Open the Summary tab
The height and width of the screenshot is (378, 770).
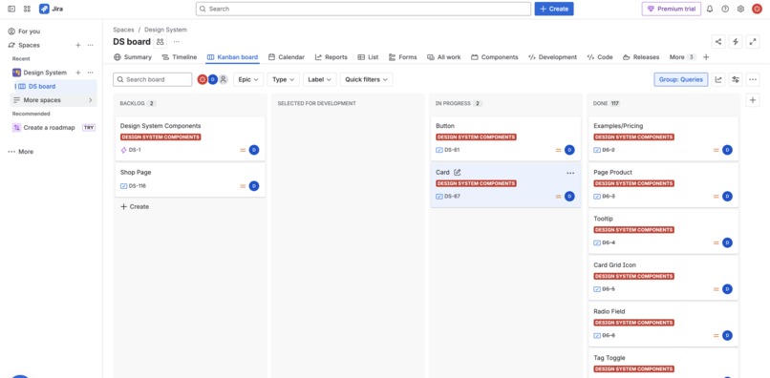[x=133, y=57]
